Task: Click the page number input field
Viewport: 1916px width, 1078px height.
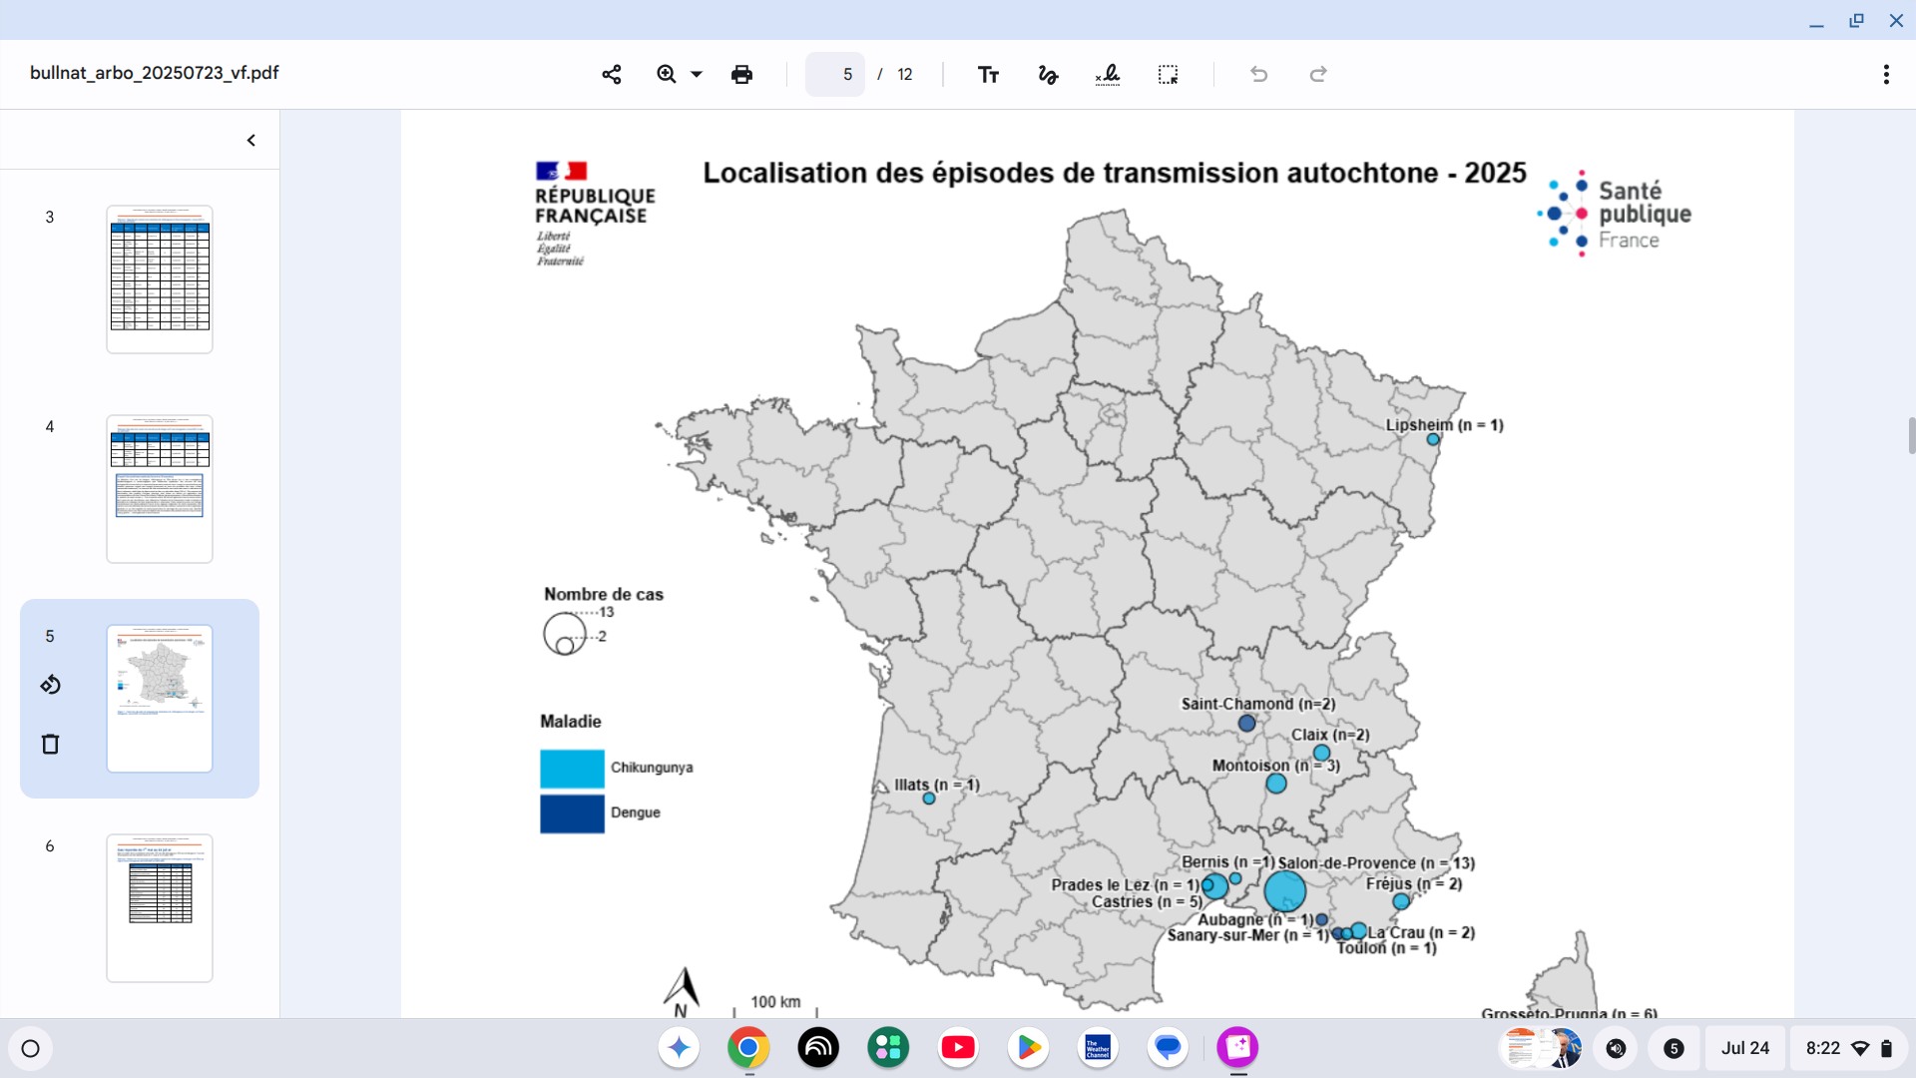Action: tap(835, 74)
